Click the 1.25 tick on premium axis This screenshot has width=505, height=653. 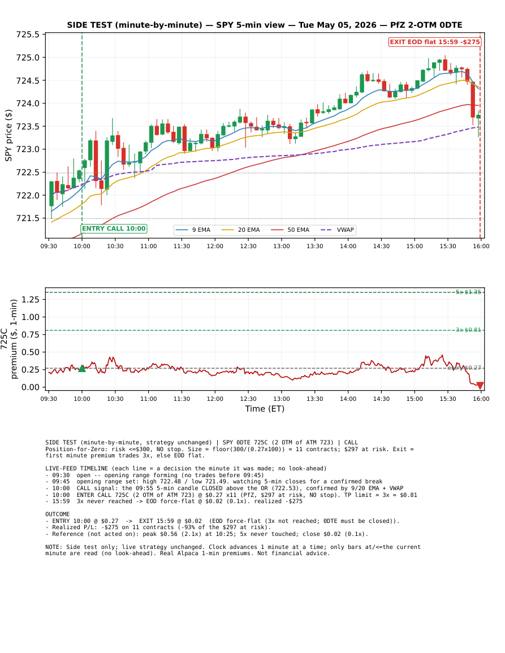(x=31, y=300)
